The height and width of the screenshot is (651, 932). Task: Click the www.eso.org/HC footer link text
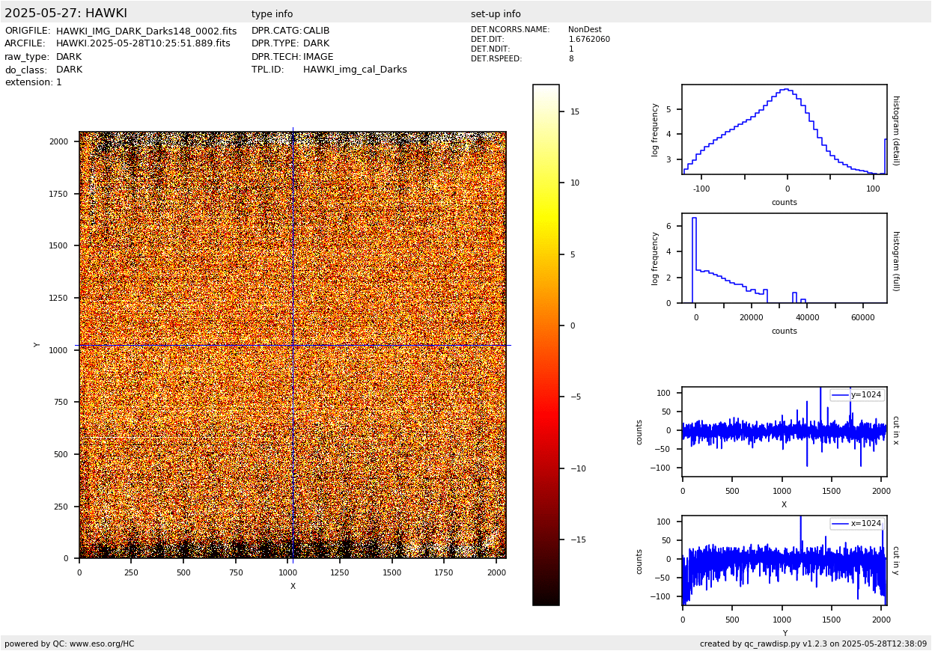click(100, 644)
